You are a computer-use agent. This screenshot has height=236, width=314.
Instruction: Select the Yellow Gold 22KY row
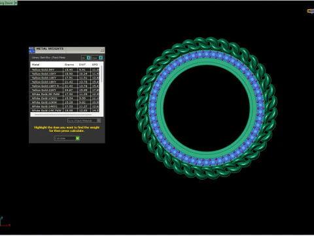tap(65, 90)
